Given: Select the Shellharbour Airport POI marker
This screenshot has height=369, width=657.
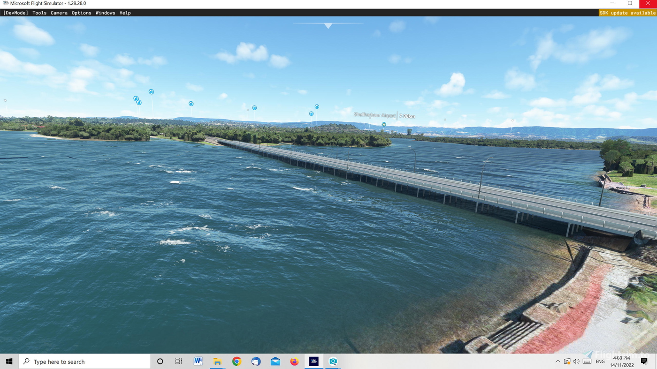Looking at the screenshot, I should [383, 124].
